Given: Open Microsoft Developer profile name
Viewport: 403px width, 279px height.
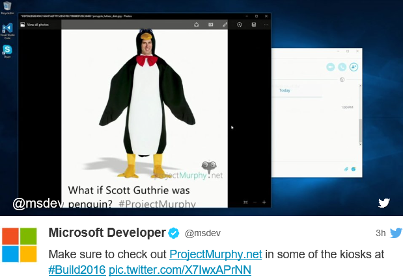Looking at the screenshot, I should (x=107, y=233).
